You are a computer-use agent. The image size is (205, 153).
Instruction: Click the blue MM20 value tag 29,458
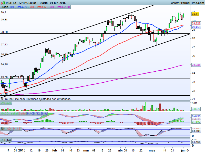click(x=196, y=27)
